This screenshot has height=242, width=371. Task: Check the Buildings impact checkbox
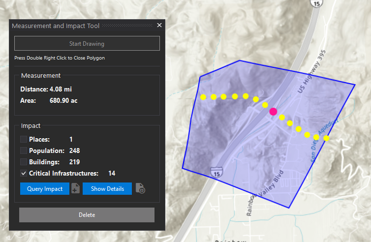[x=24, y=162]
